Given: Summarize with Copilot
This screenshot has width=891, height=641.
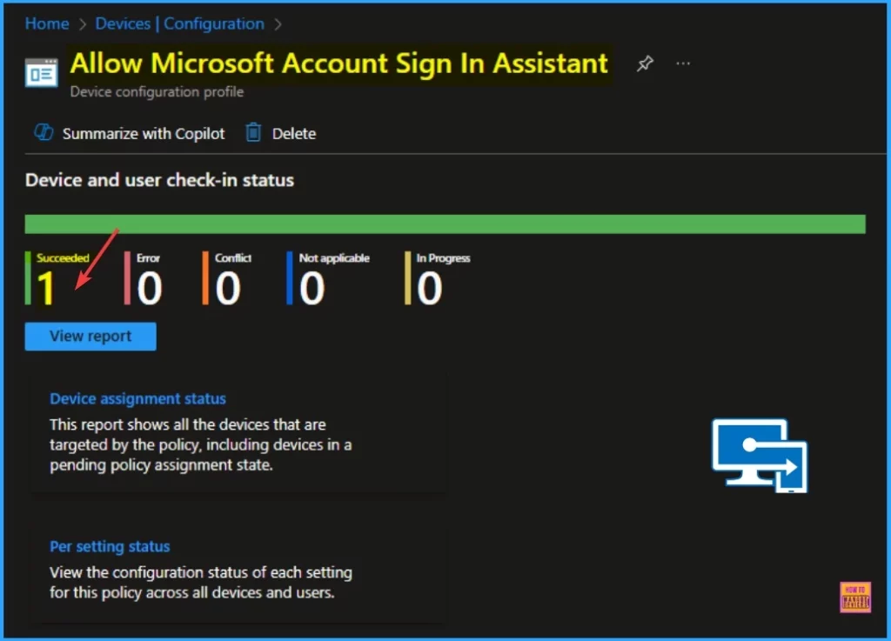Looking at the screenshot, I should (130, 133).
